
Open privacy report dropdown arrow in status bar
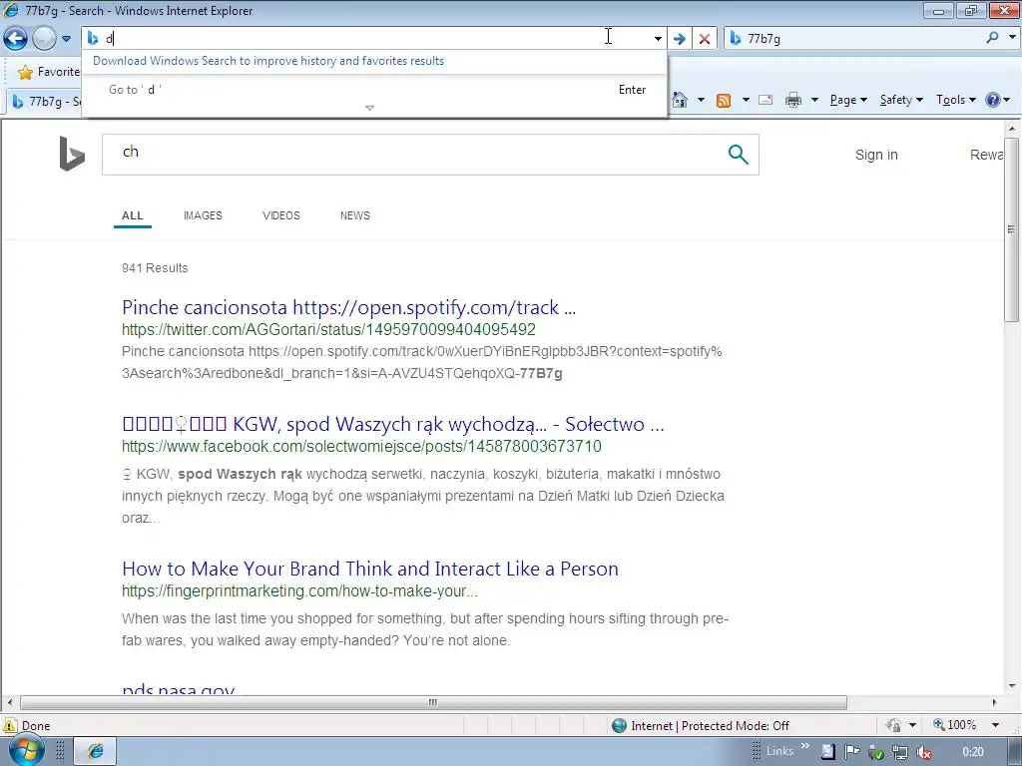[912, 725]
